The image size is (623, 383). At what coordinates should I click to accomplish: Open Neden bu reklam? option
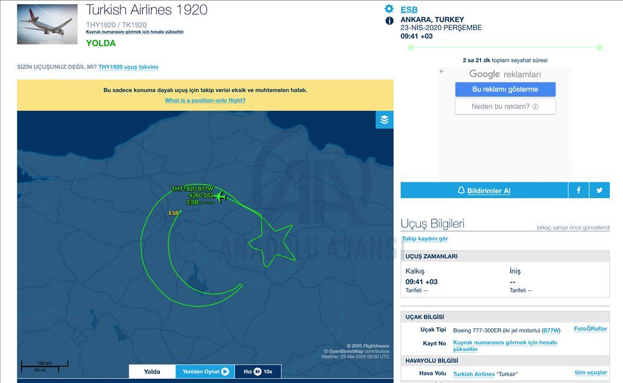pos(505,107)
